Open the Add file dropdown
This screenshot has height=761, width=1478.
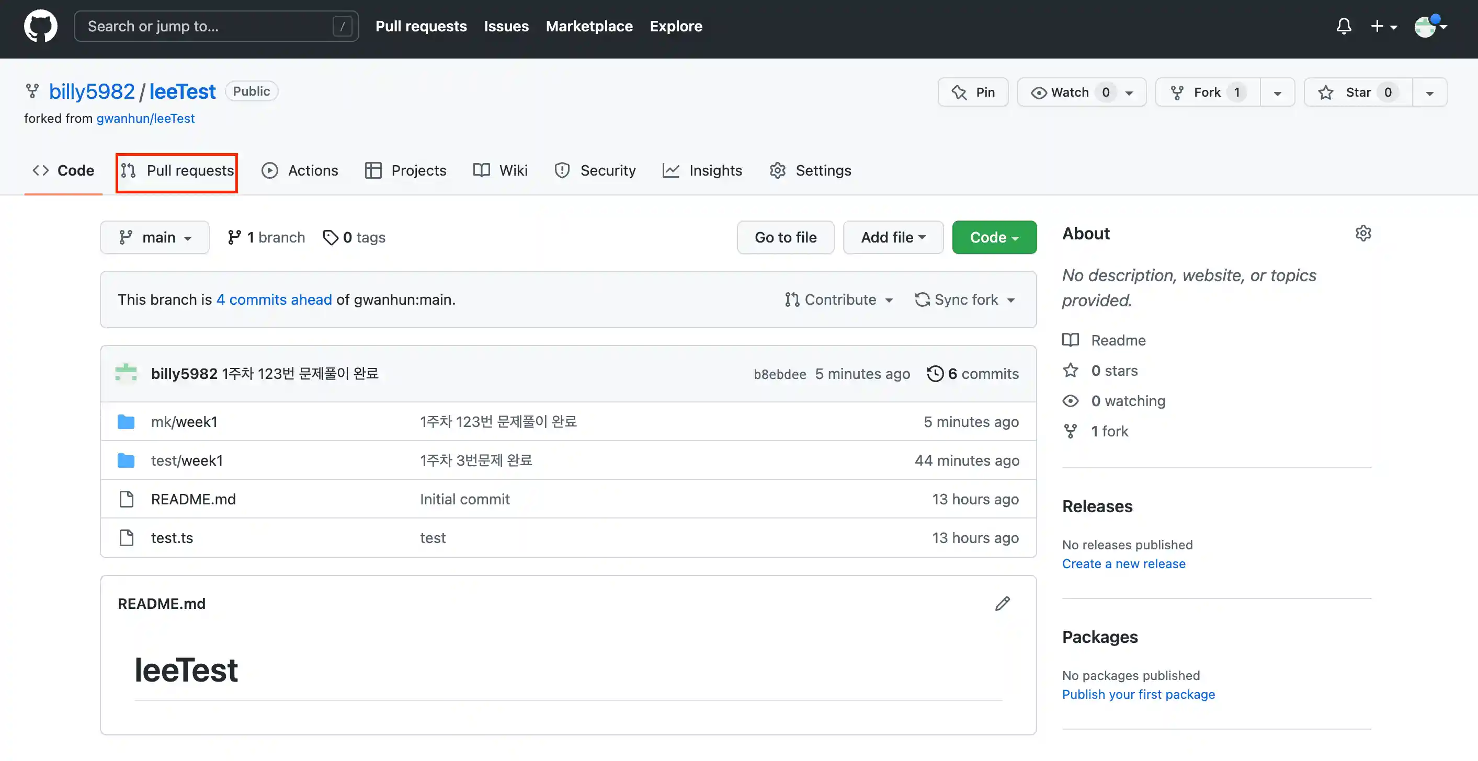click(x=893, y=237)
